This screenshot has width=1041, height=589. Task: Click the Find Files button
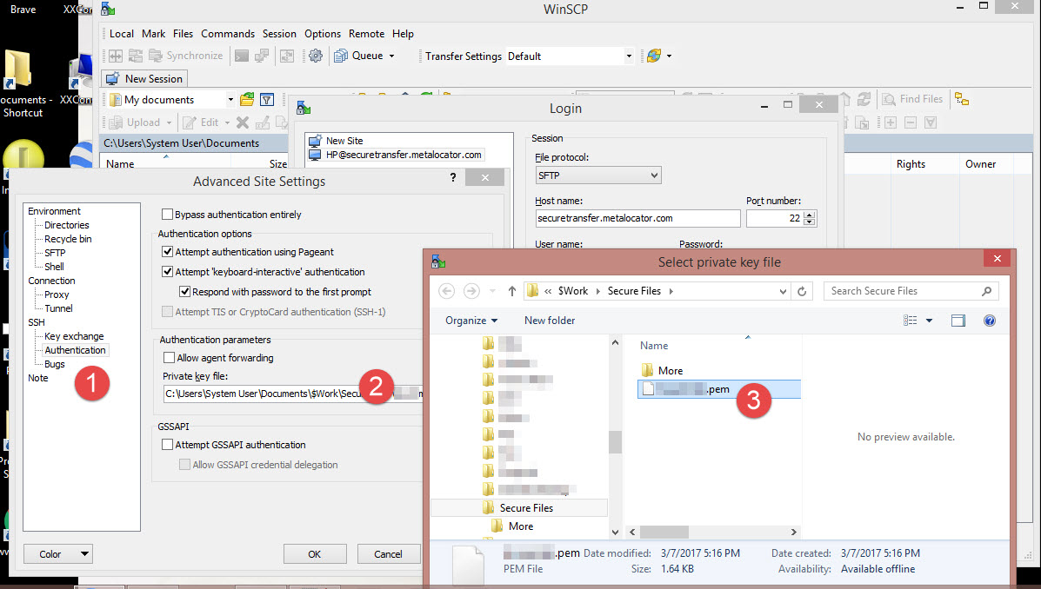click(913, 99)
